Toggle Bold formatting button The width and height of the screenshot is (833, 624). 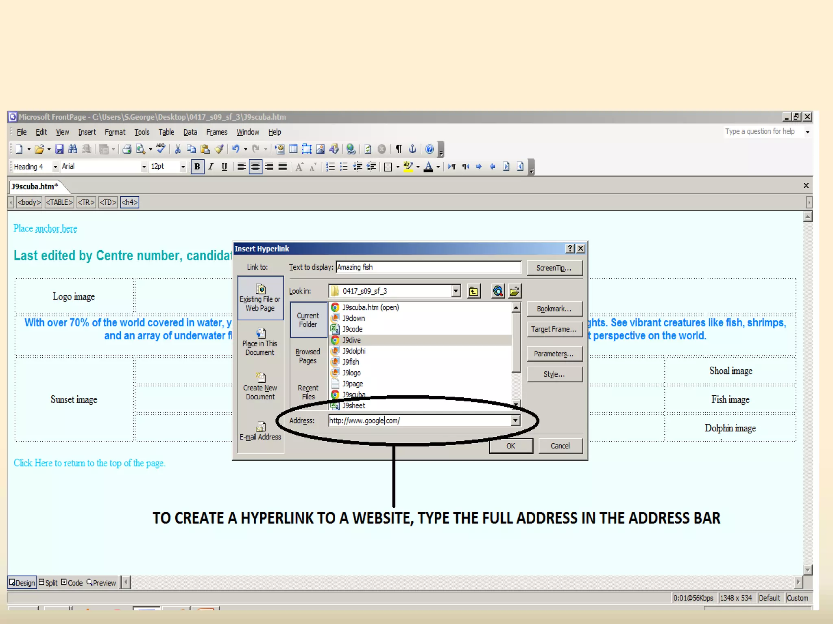tap(197, 167)
